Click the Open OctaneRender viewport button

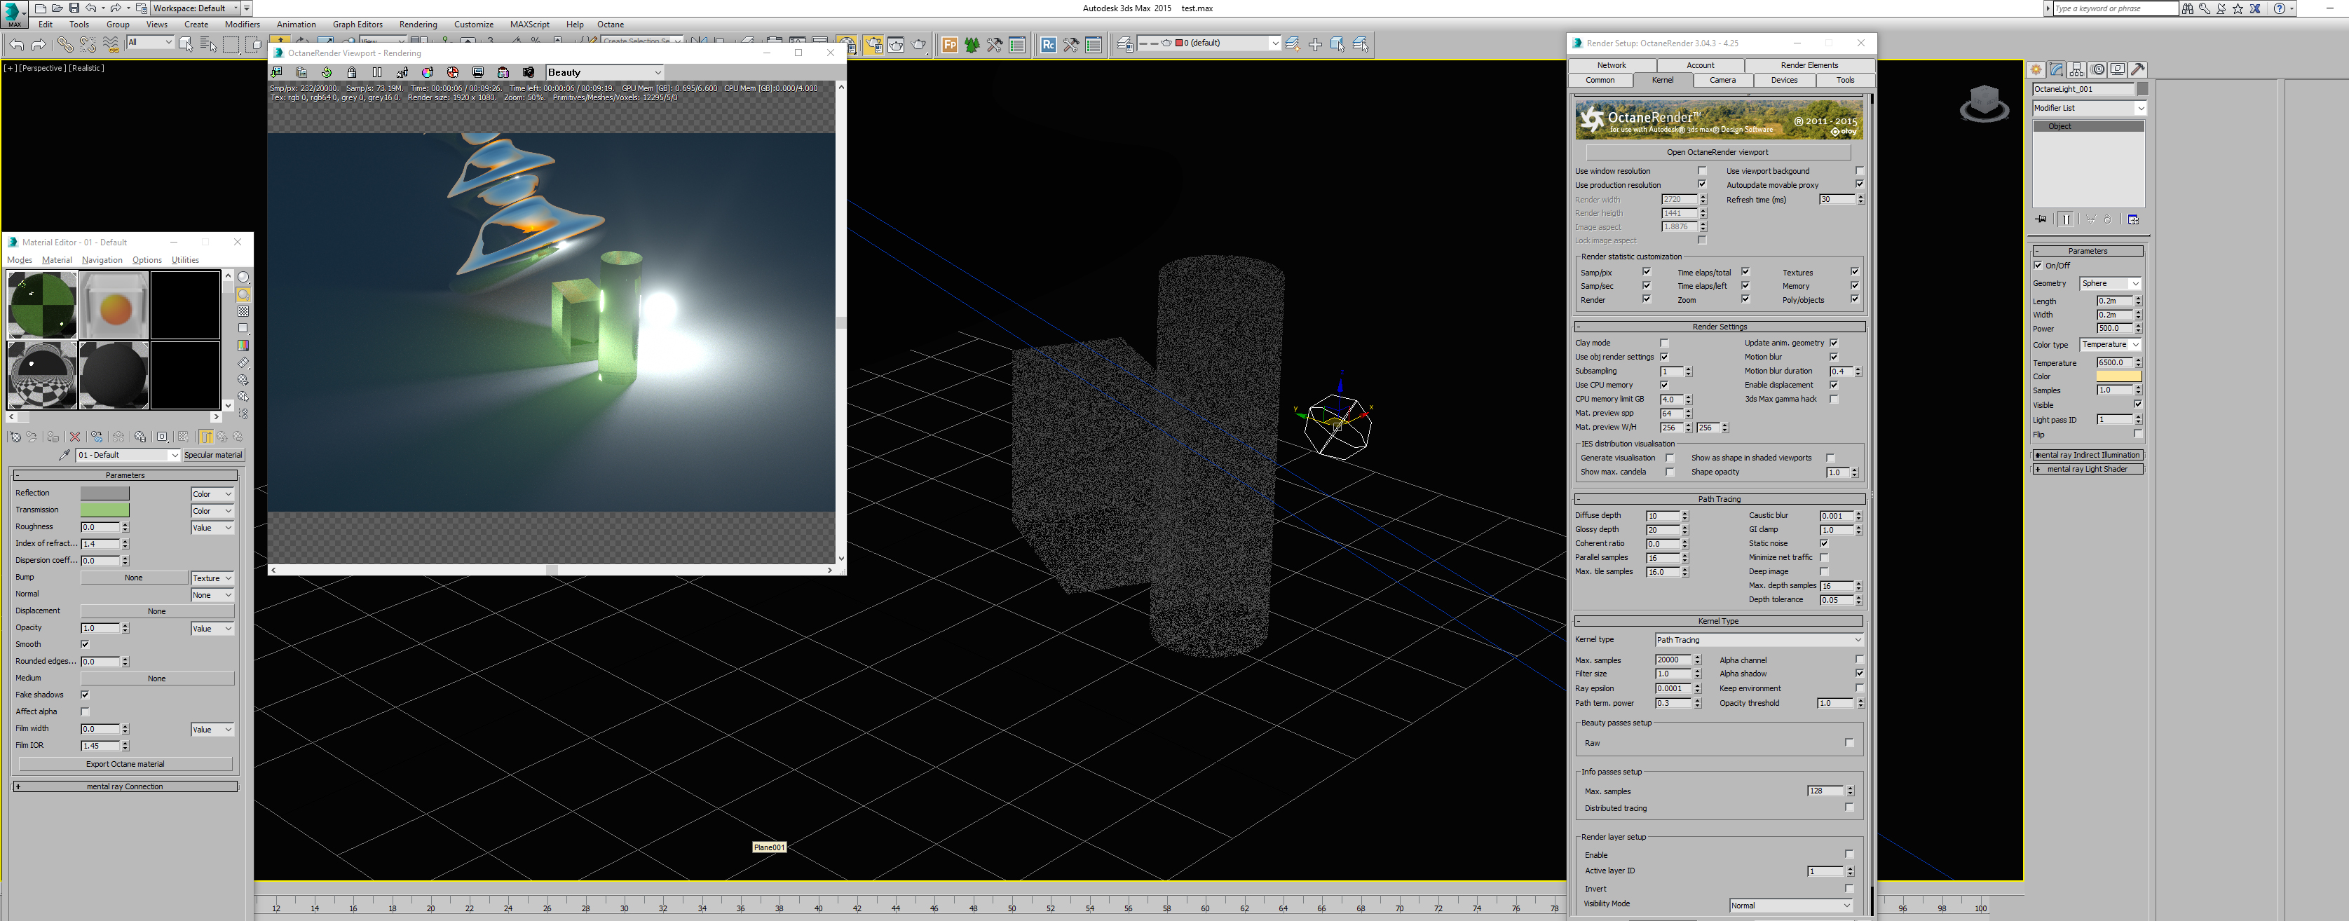(x=1717, y=152)
